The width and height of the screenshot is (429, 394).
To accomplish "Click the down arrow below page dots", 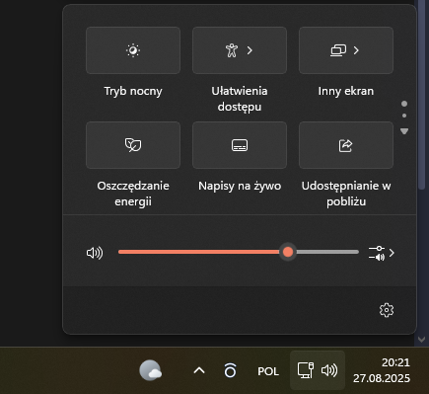I will click(404, 131).
